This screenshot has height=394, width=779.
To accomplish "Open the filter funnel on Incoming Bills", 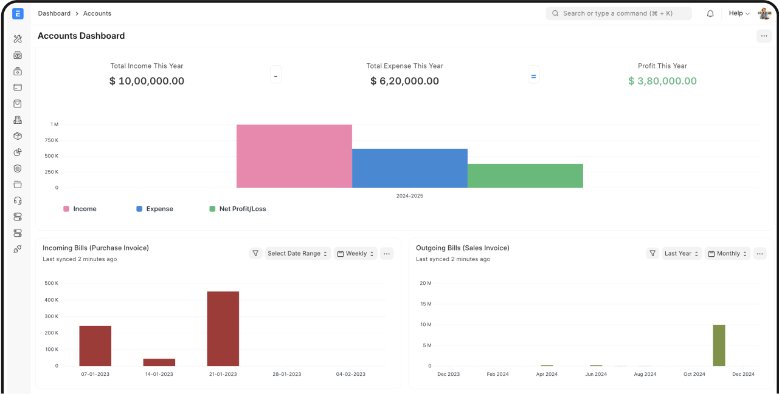I will coord(255,253).
